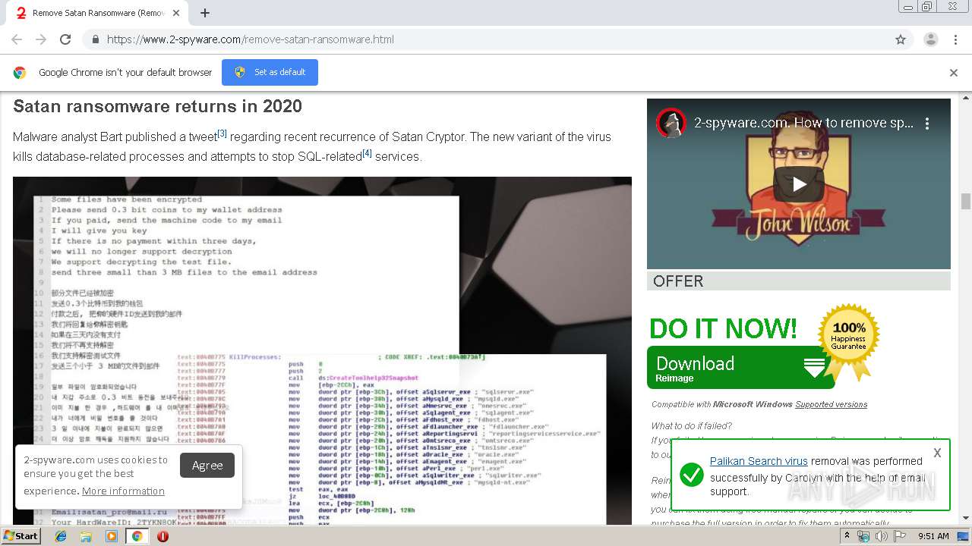This screenshot has width=972, height=546.
Task: Show hidden system tray icons
Action: [848, 536]
